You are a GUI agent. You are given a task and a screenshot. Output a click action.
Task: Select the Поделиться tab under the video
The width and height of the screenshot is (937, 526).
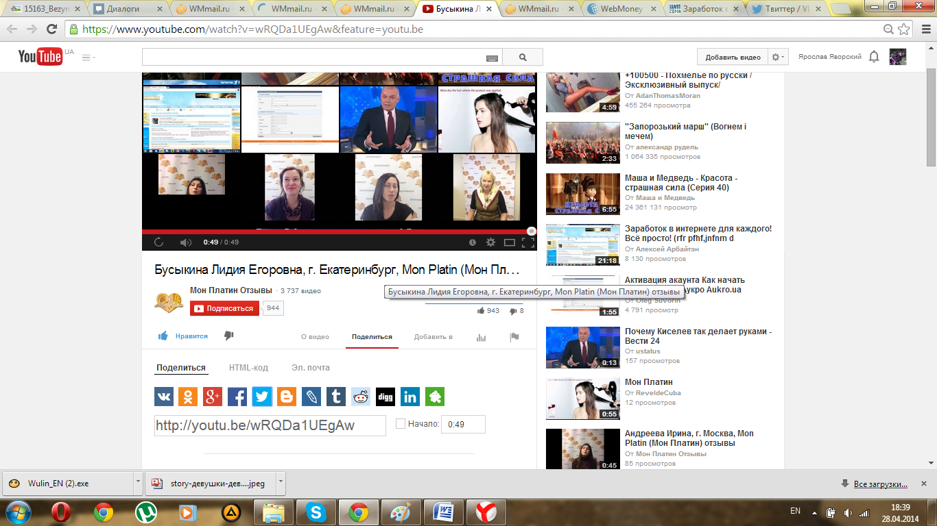click(x=372, y=337)
